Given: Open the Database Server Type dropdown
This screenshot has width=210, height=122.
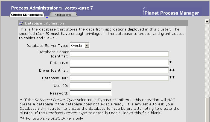Looking at the screenshot, I should pos(80,45).
